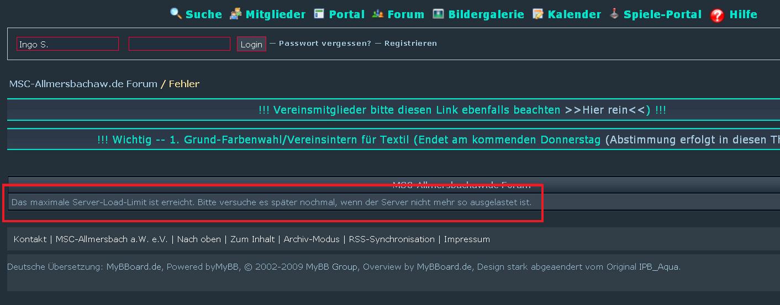
Task: Open the Registrieren link
Action: (410, 43)
